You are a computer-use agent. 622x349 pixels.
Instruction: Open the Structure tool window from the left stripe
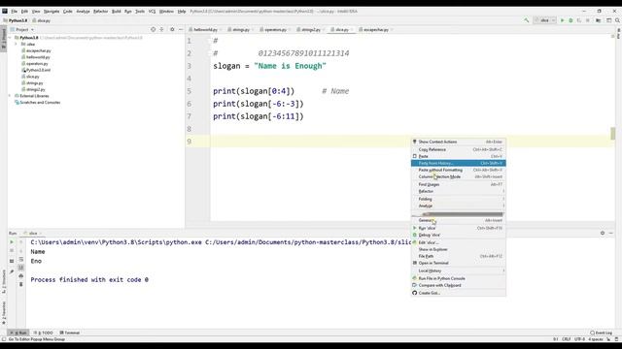[4, 281]
